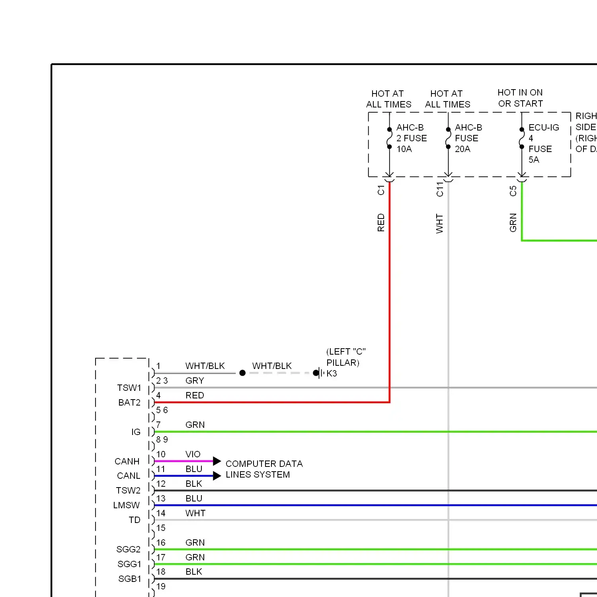Select the vertical "WHT" wire label under C11
Image resolution: width=597 pixels, height=597 pixels.
click(439, 224)
